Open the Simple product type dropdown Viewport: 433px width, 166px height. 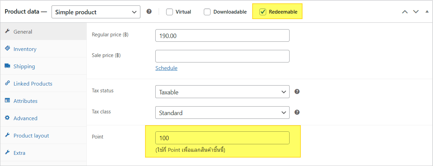[96, 12]
